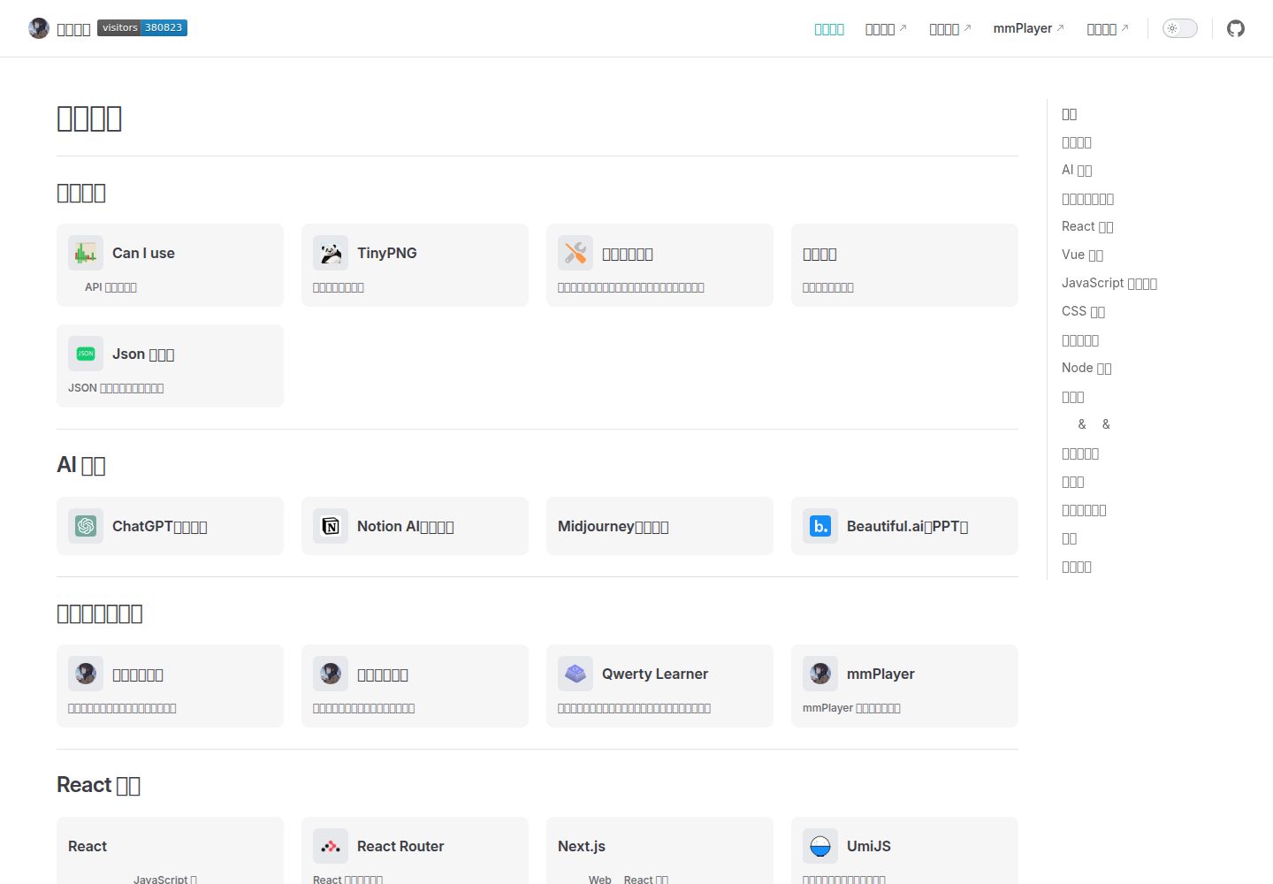Viewport: 1273px width, 884px height.
Task: Open the TinyPNG card title
Action: coord(387,253)
